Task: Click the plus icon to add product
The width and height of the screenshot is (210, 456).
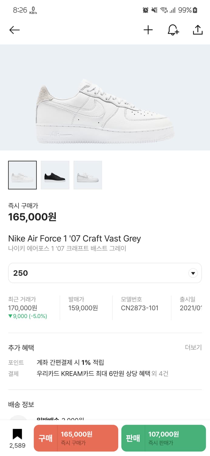Action: [148, 30]
